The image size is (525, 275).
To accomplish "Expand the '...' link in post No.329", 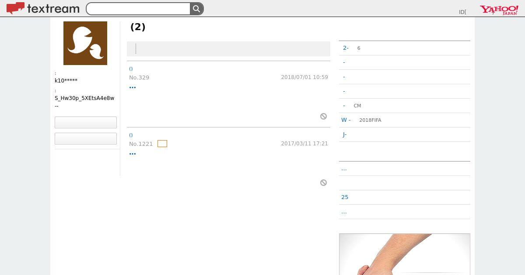I will point(133,86).
